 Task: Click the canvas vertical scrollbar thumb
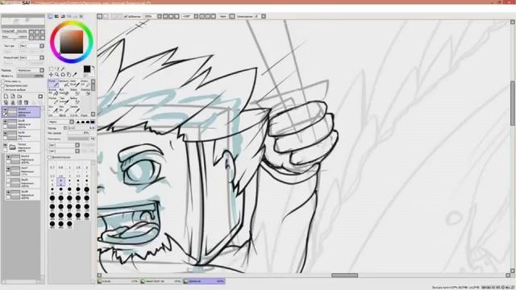[513, 104]
